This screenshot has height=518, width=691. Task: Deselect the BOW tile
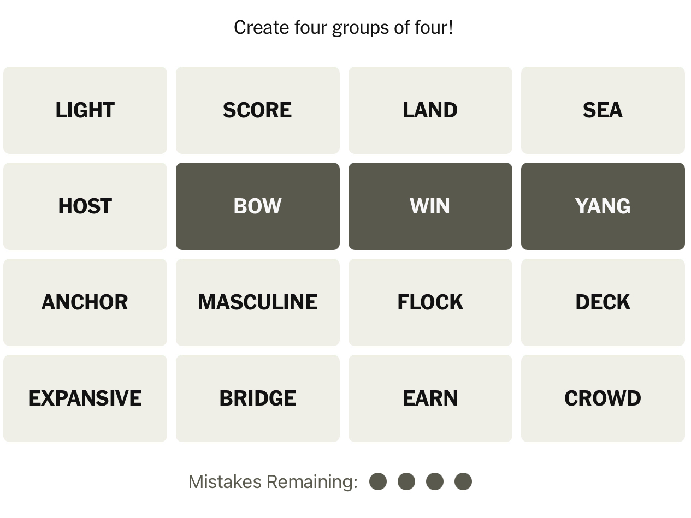[x=257, y=206]
